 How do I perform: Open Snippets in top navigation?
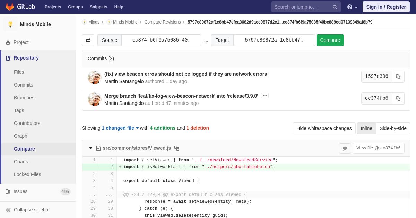coord(98,7)
